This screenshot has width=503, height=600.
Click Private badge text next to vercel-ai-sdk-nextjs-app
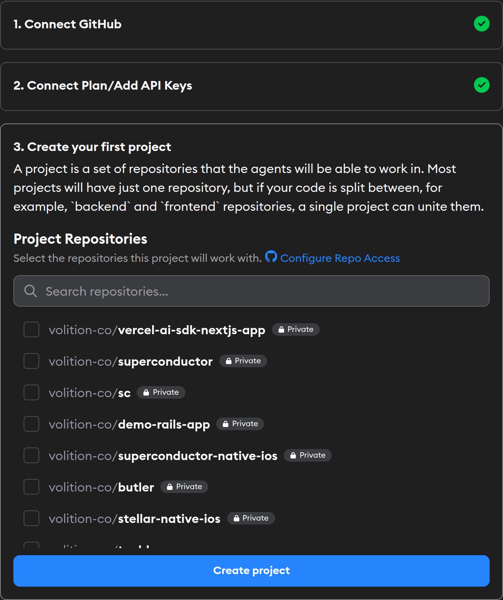tap(300, 329)
